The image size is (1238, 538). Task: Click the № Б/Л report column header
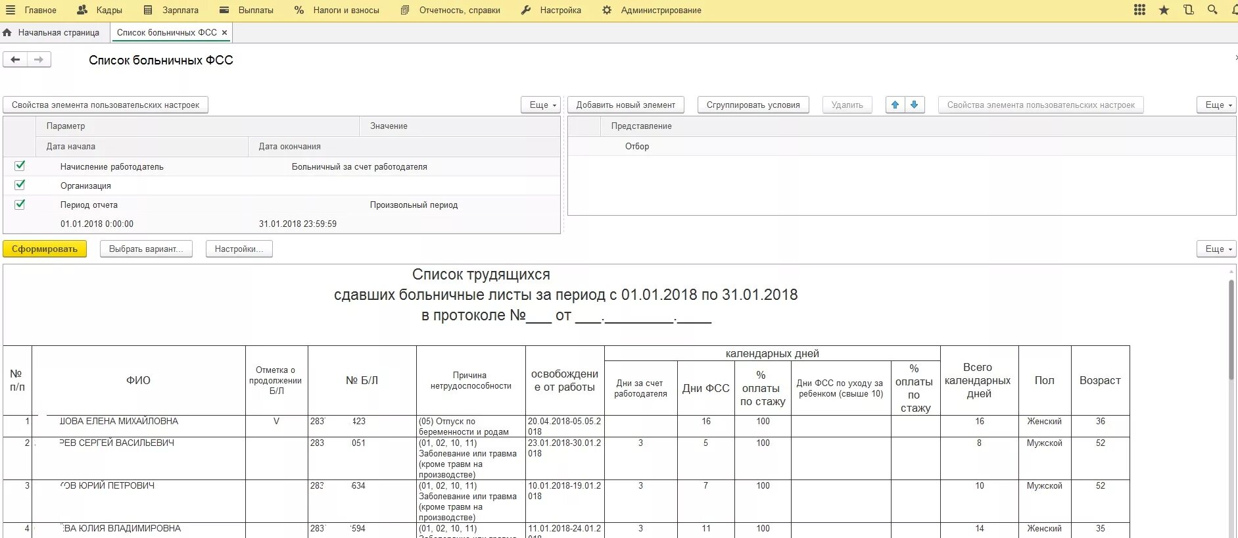(x=362, y=380)
